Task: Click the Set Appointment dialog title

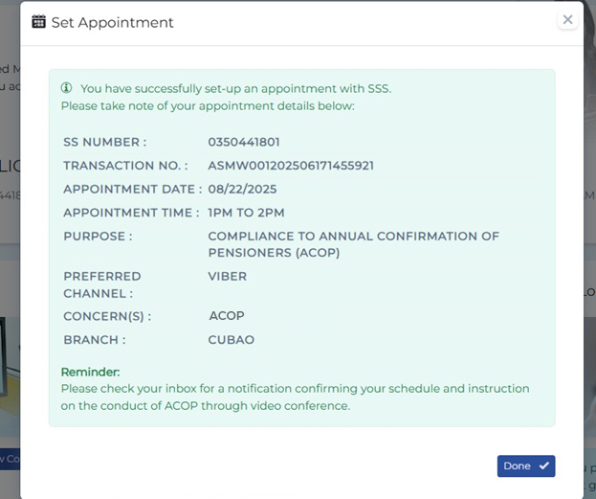Action: click(x=113, y=22)
